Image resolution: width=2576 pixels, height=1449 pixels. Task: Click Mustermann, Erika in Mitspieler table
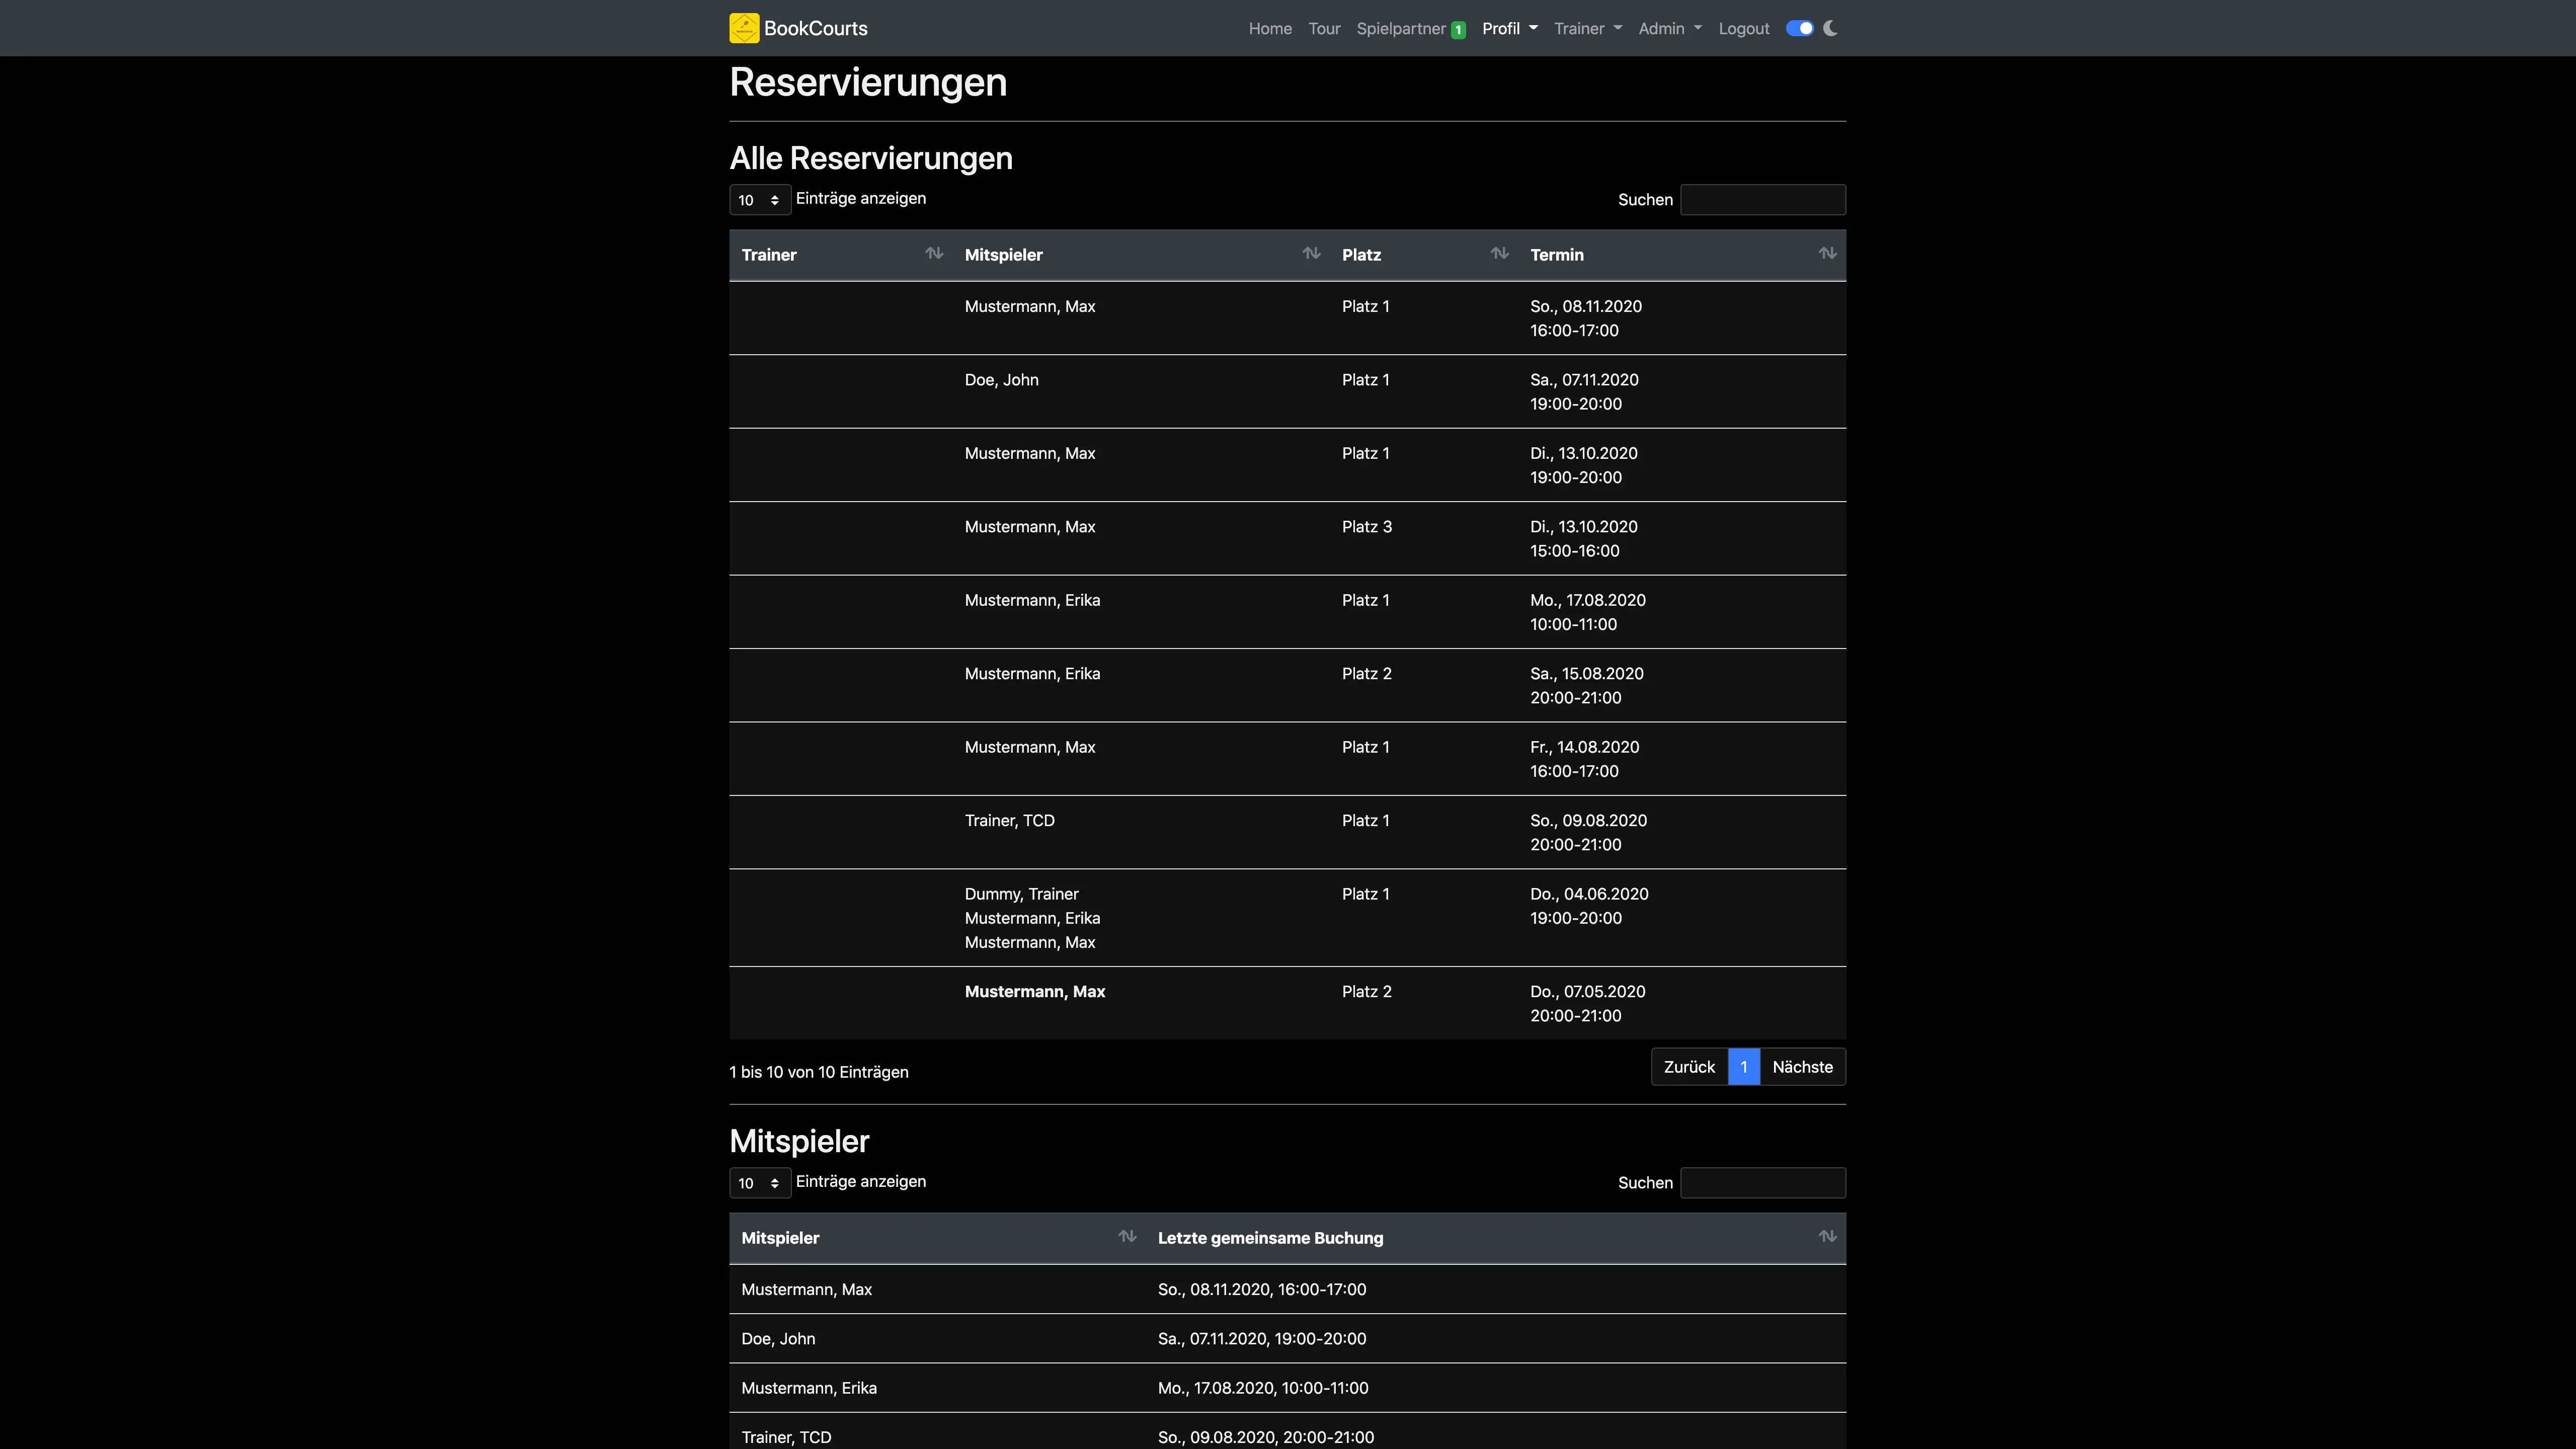point(808,1388)
